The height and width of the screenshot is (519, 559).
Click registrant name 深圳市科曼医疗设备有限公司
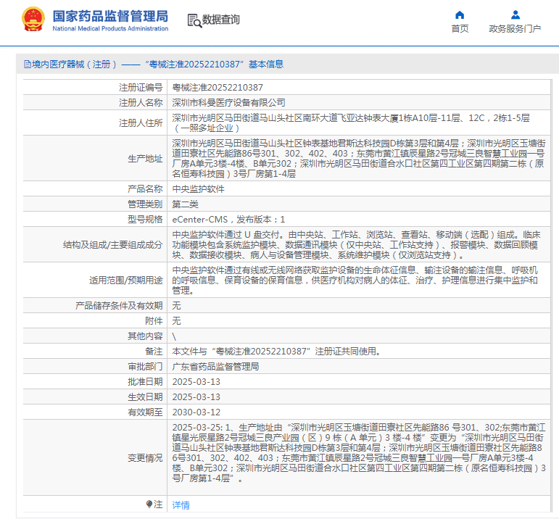point(228,103)
